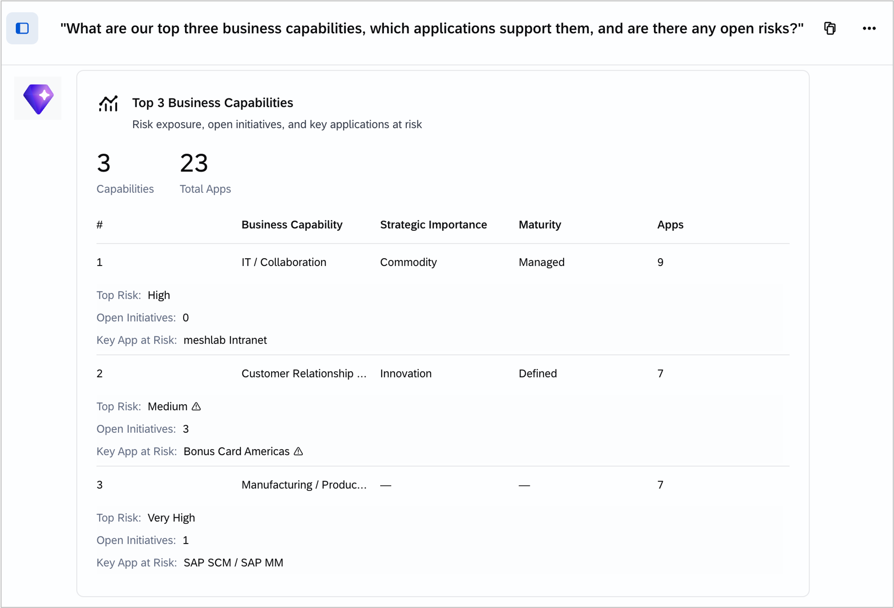Click the number 3 above Capabilities
The height and width of the screenshot is (608, 894).
104,163
